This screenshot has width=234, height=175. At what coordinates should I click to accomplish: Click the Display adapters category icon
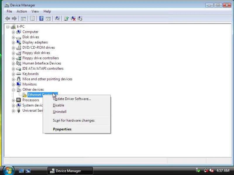[x=19, y=42]
